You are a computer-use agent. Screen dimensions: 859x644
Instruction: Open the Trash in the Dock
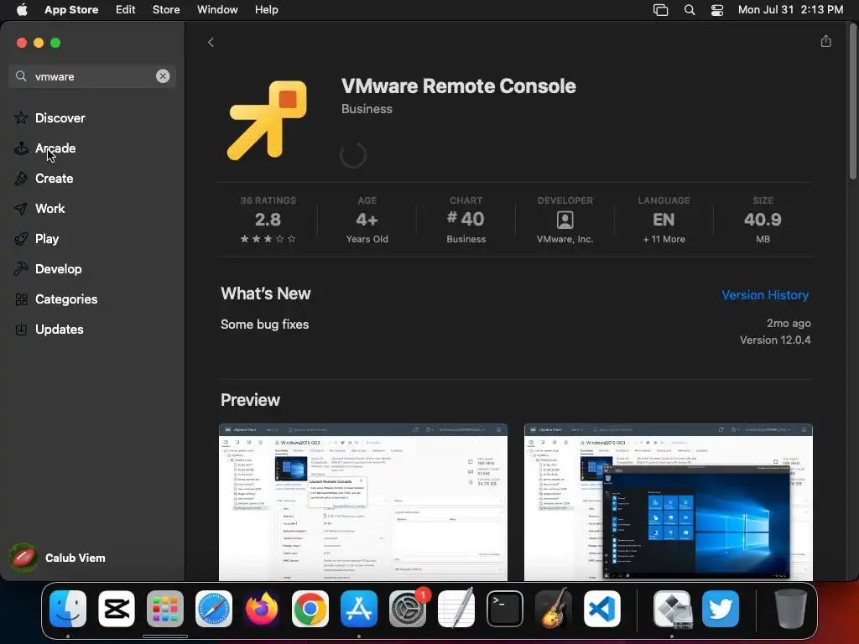790,609
